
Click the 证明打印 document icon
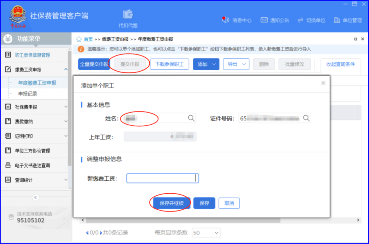[8, 136]
